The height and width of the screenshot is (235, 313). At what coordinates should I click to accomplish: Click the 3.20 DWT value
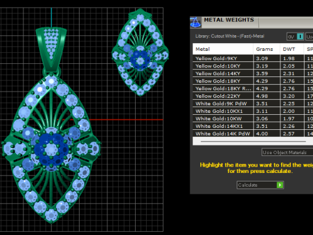(289, 96)
